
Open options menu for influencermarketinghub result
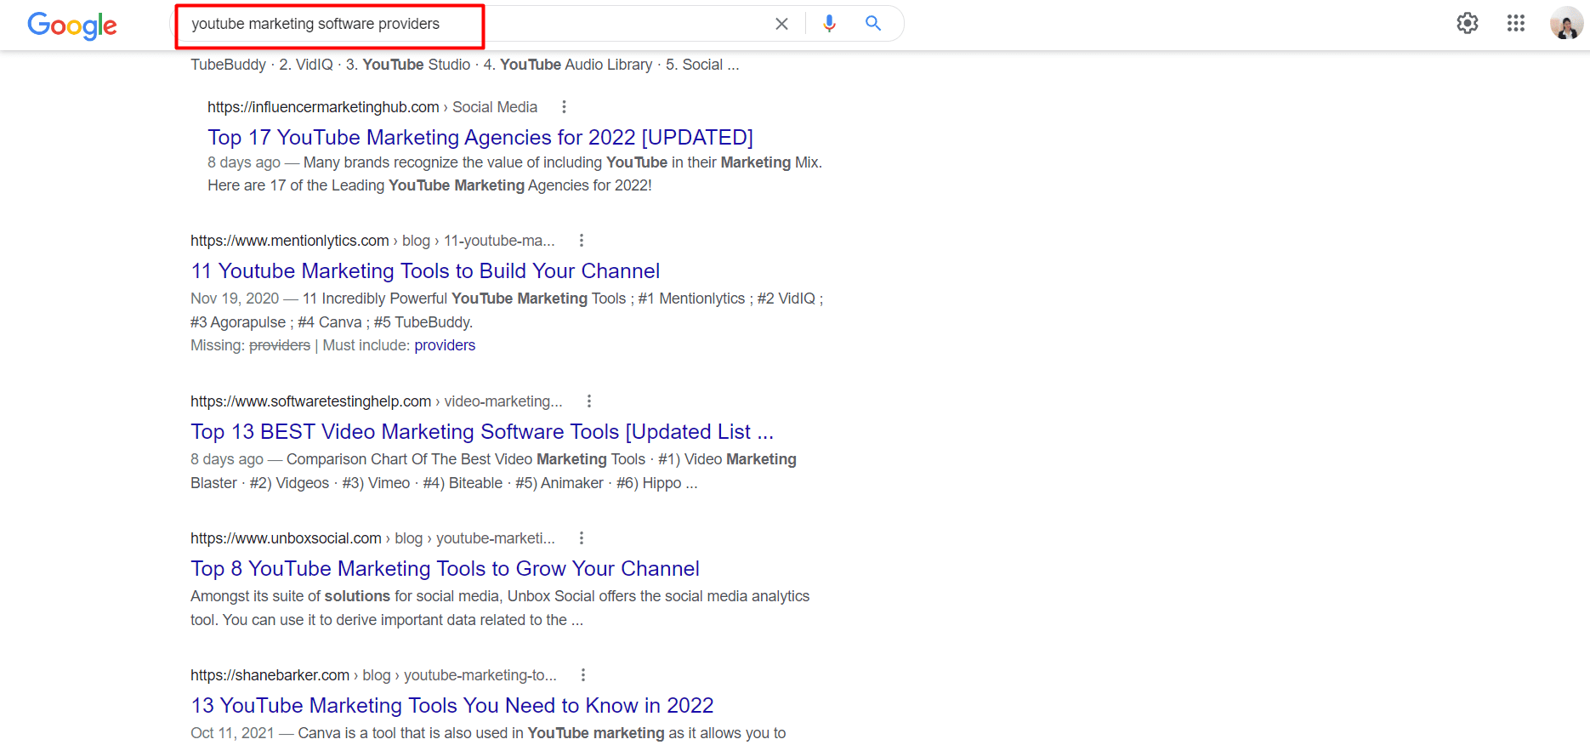coord(564,107)
